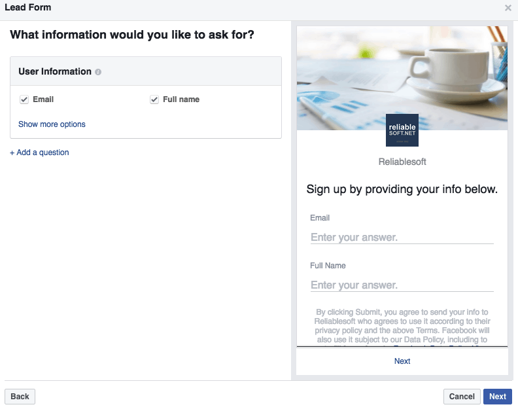Click the "What information would you like" heading
The image size is (518, 411).
point(132,35)
